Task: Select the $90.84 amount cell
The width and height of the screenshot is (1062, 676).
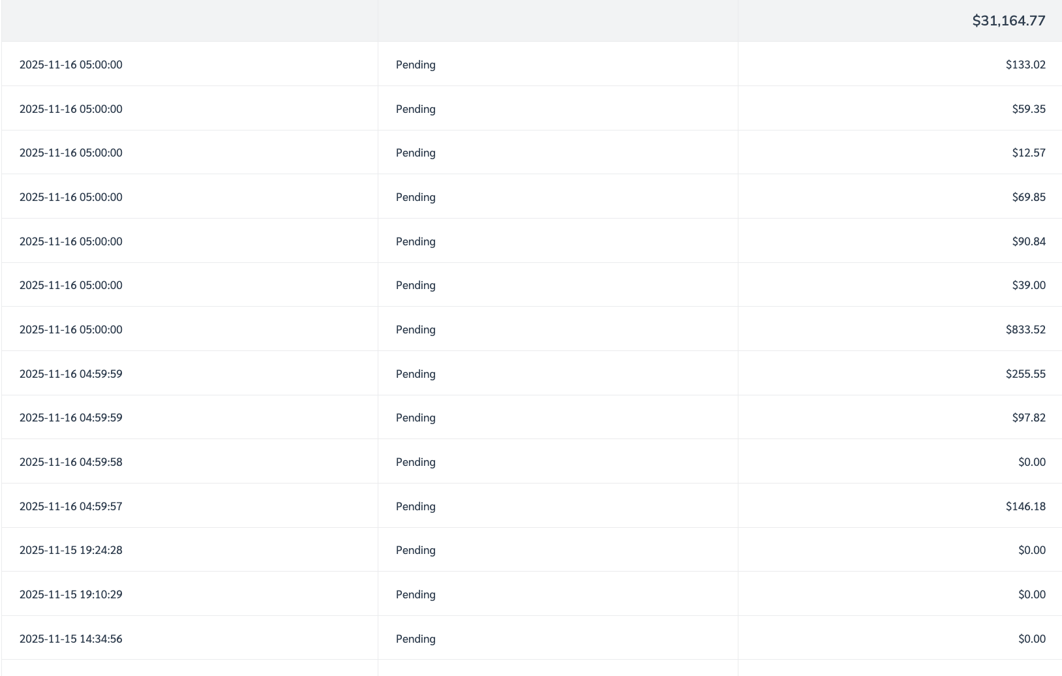Action: coord(1028,241)
